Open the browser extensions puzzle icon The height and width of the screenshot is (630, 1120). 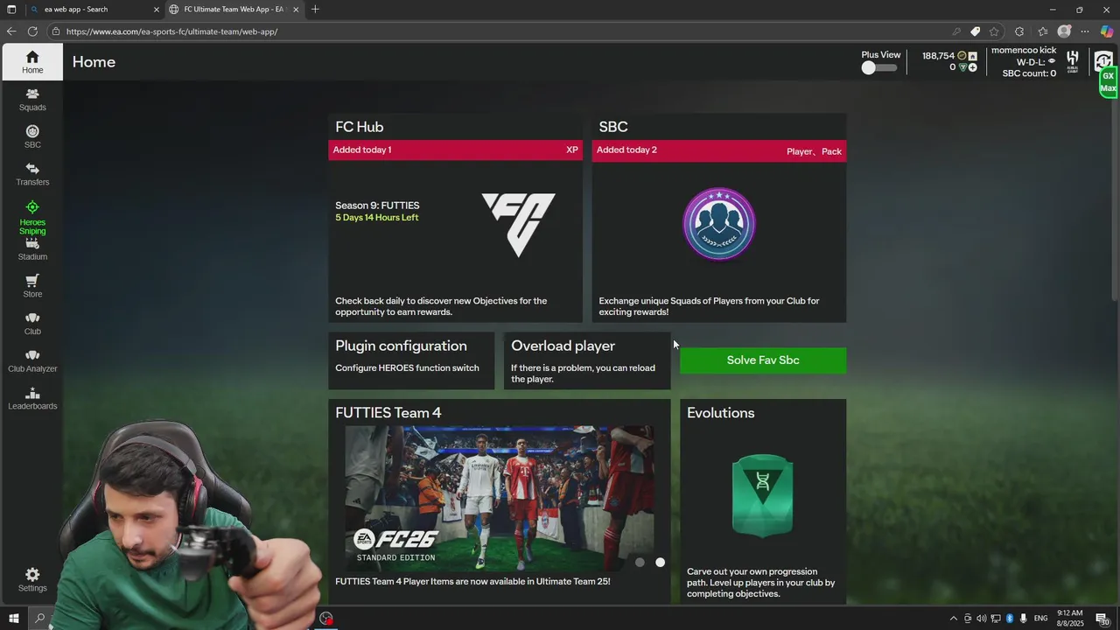1019,31
